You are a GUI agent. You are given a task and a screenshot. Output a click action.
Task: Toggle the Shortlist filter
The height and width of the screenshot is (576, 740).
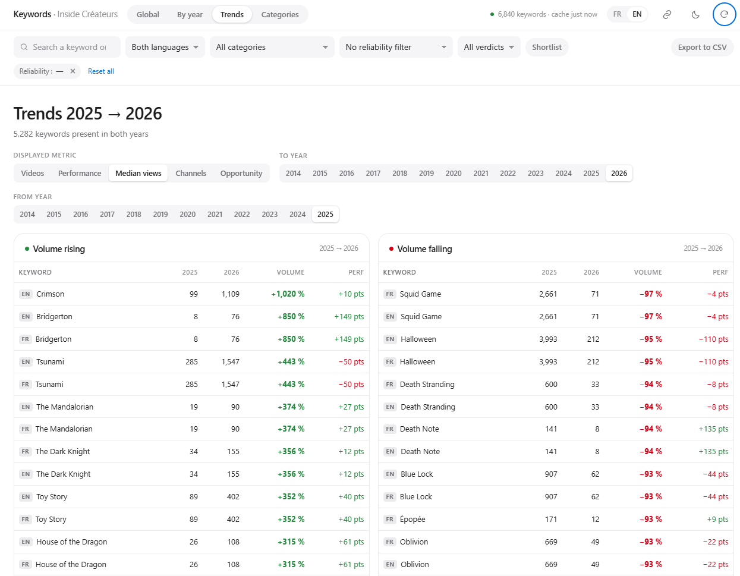tap(547, 47)
